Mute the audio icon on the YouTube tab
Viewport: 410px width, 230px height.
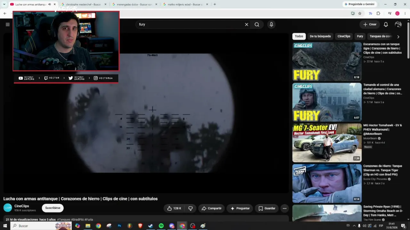coord(49,4)
